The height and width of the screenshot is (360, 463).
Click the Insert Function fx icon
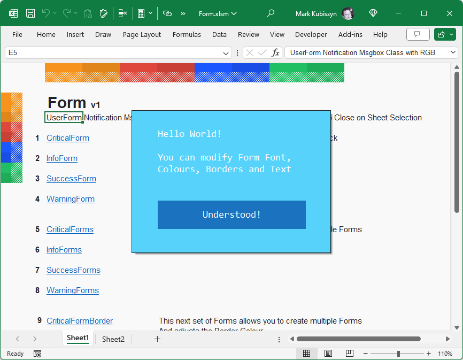pos(275,52)
